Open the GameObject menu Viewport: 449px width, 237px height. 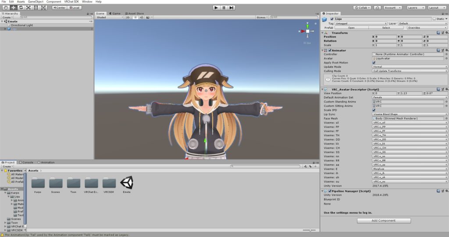(36, 2)
